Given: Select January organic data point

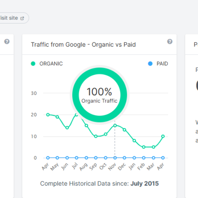Looking at the screenshot, I should (x=134, y=140).
